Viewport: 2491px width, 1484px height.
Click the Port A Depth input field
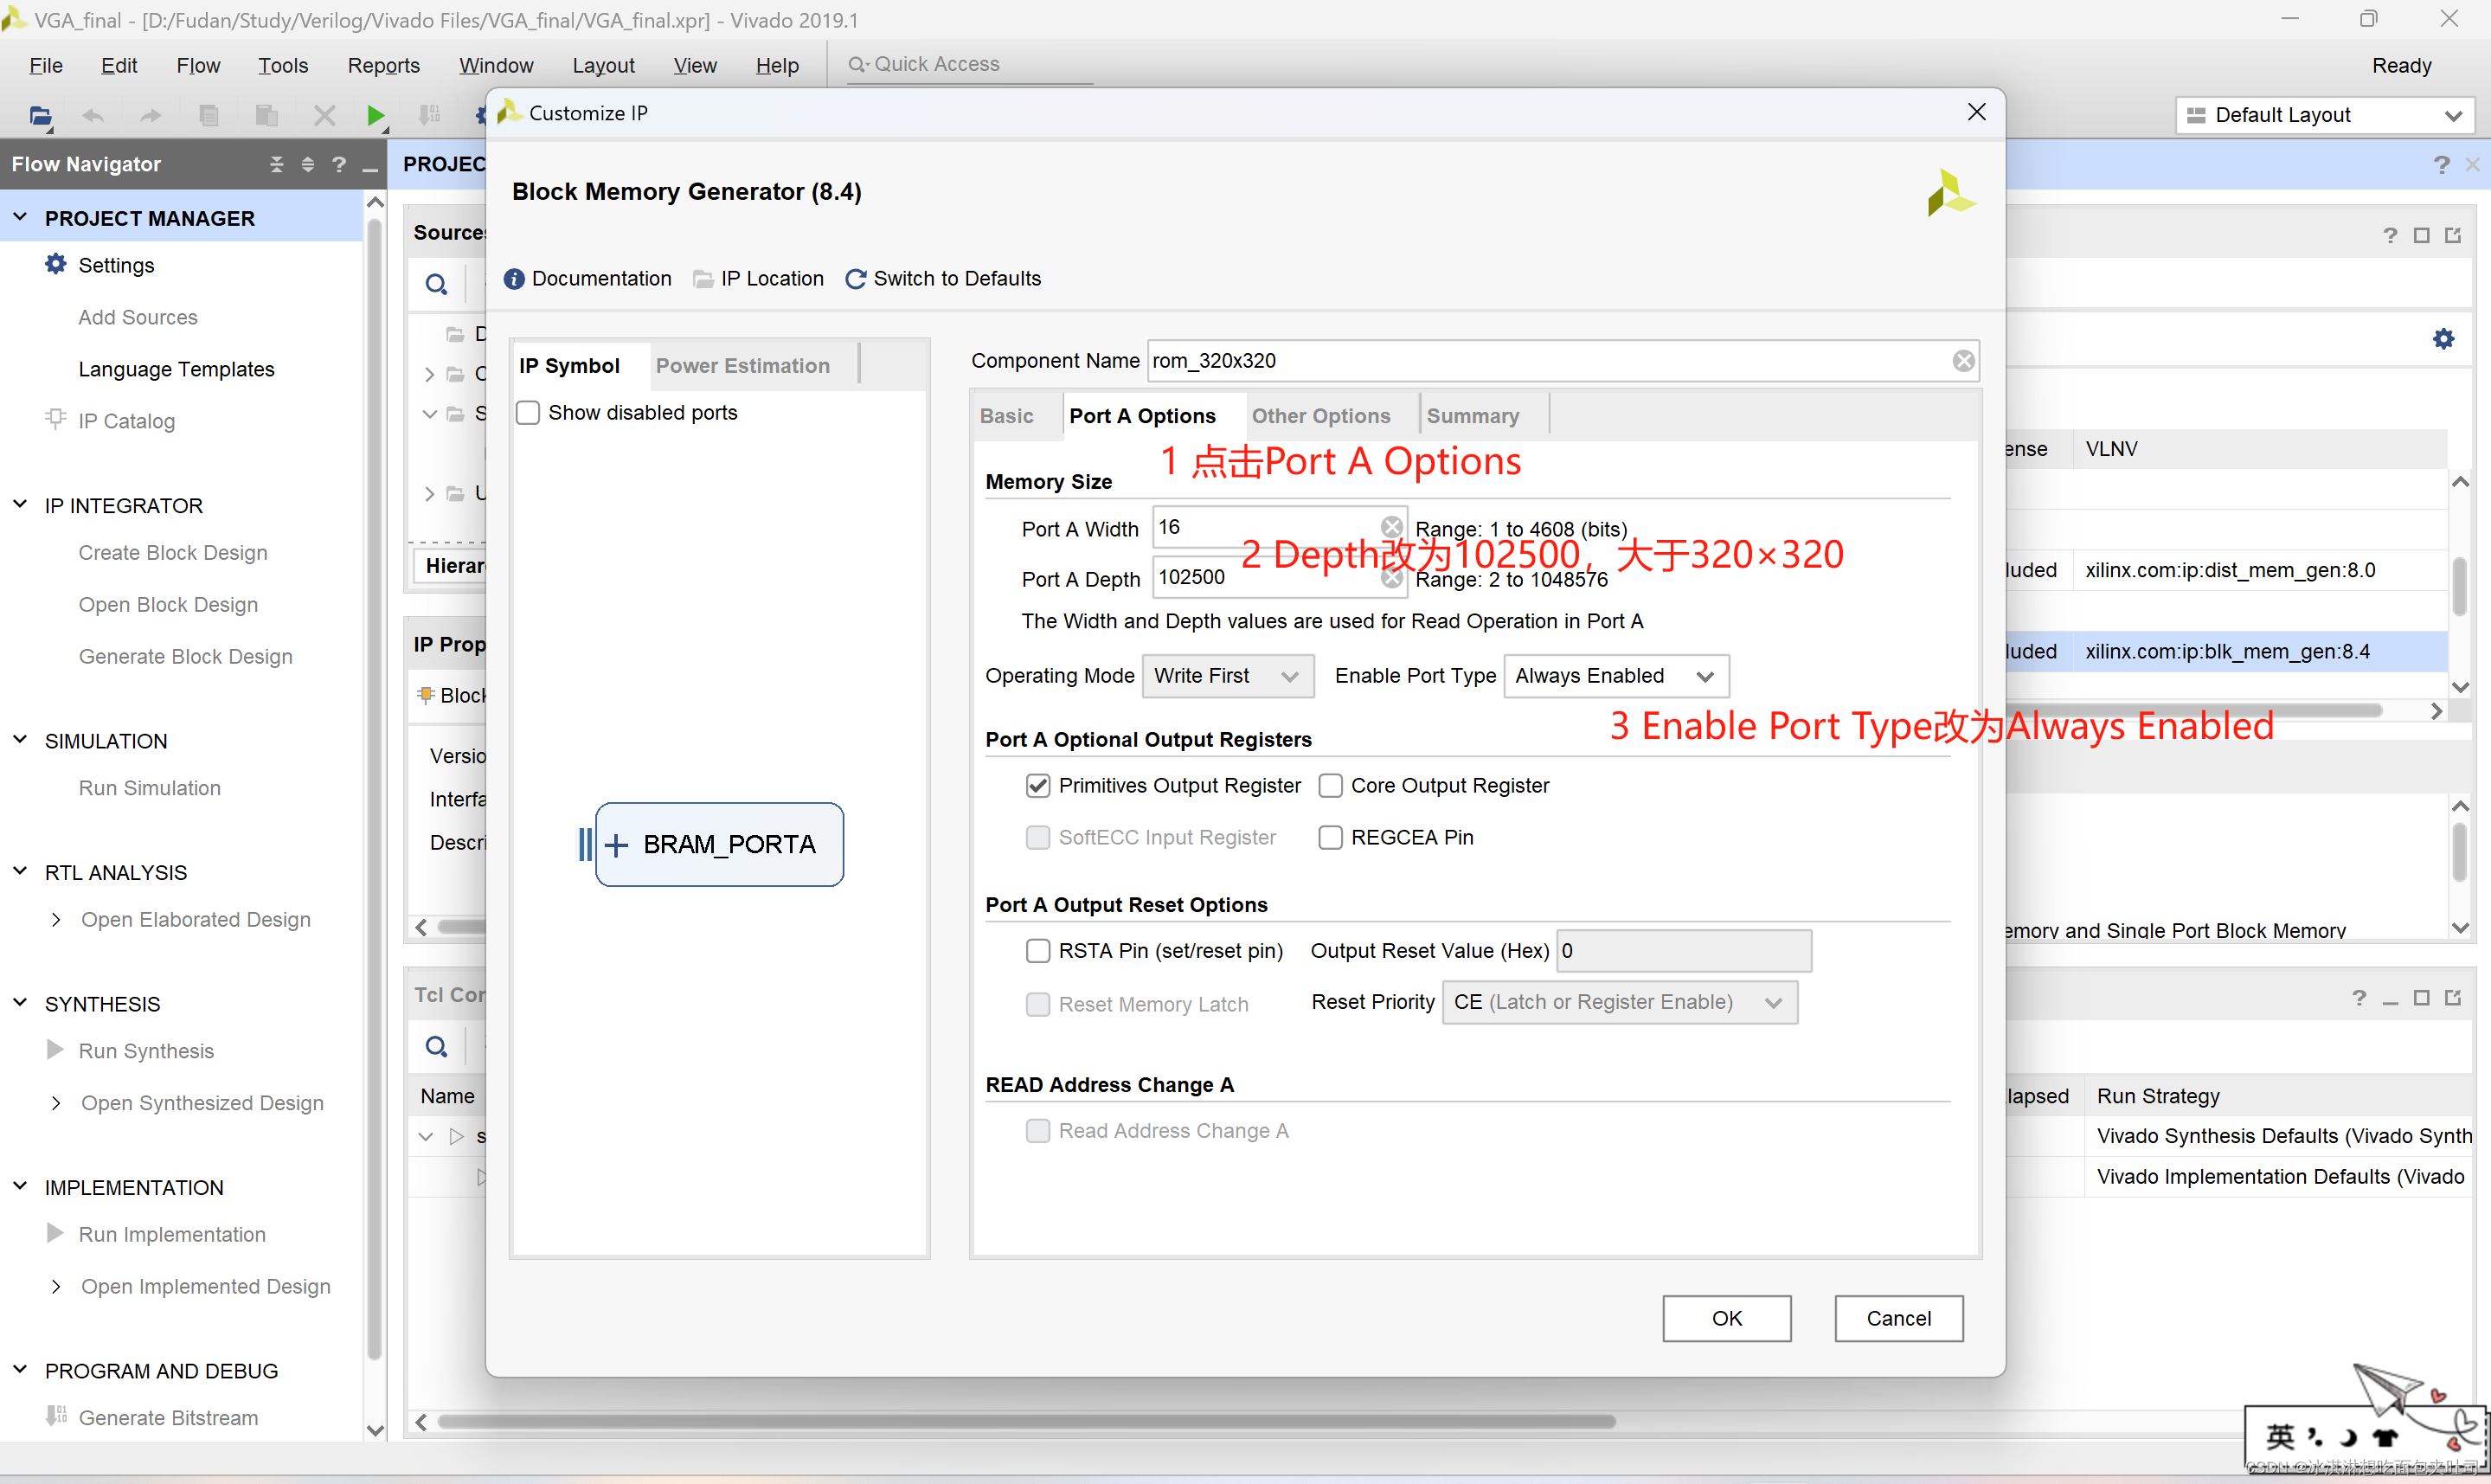[1280, 577]
